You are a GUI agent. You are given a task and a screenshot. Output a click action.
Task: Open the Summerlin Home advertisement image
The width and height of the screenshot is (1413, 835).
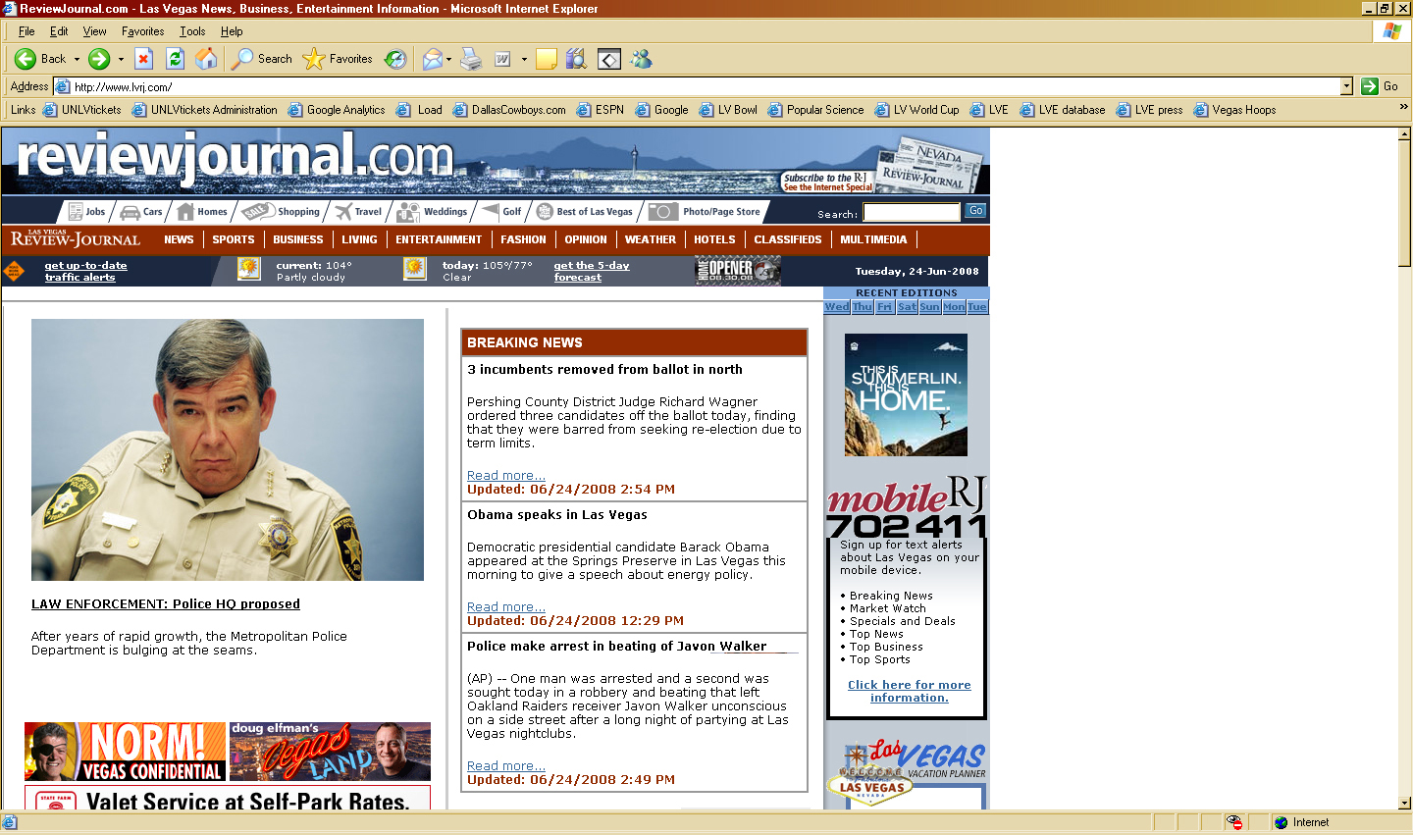[906, 394]
